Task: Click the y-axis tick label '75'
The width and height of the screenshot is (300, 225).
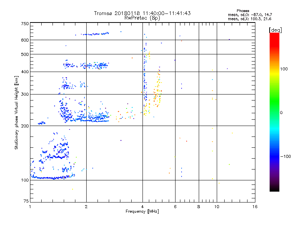Action: [26, 201]
